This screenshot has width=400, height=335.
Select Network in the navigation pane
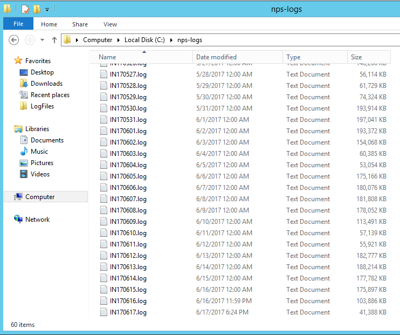[x=37, y=220]
